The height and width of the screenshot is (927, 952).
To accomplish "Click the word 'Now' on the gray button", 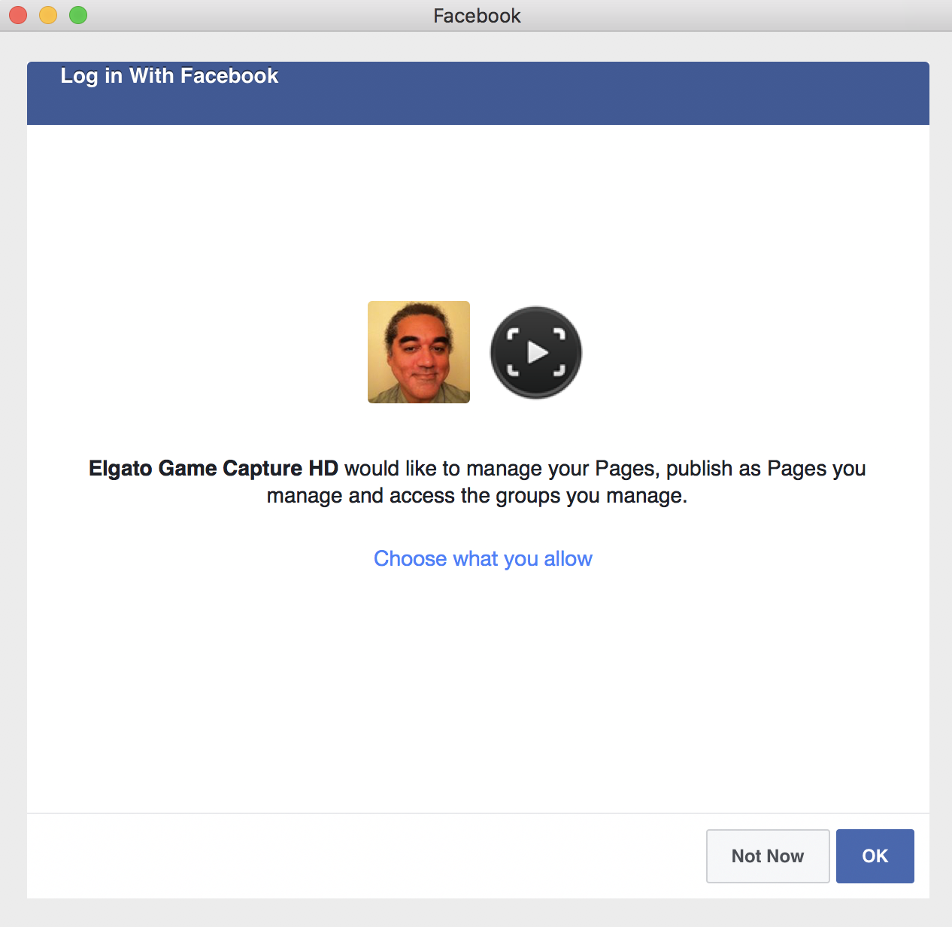I will pyautogui.click(x=786, y=856).
